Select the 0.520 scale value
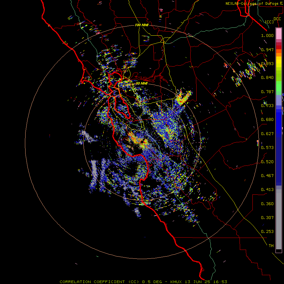 tap(267, 162)
